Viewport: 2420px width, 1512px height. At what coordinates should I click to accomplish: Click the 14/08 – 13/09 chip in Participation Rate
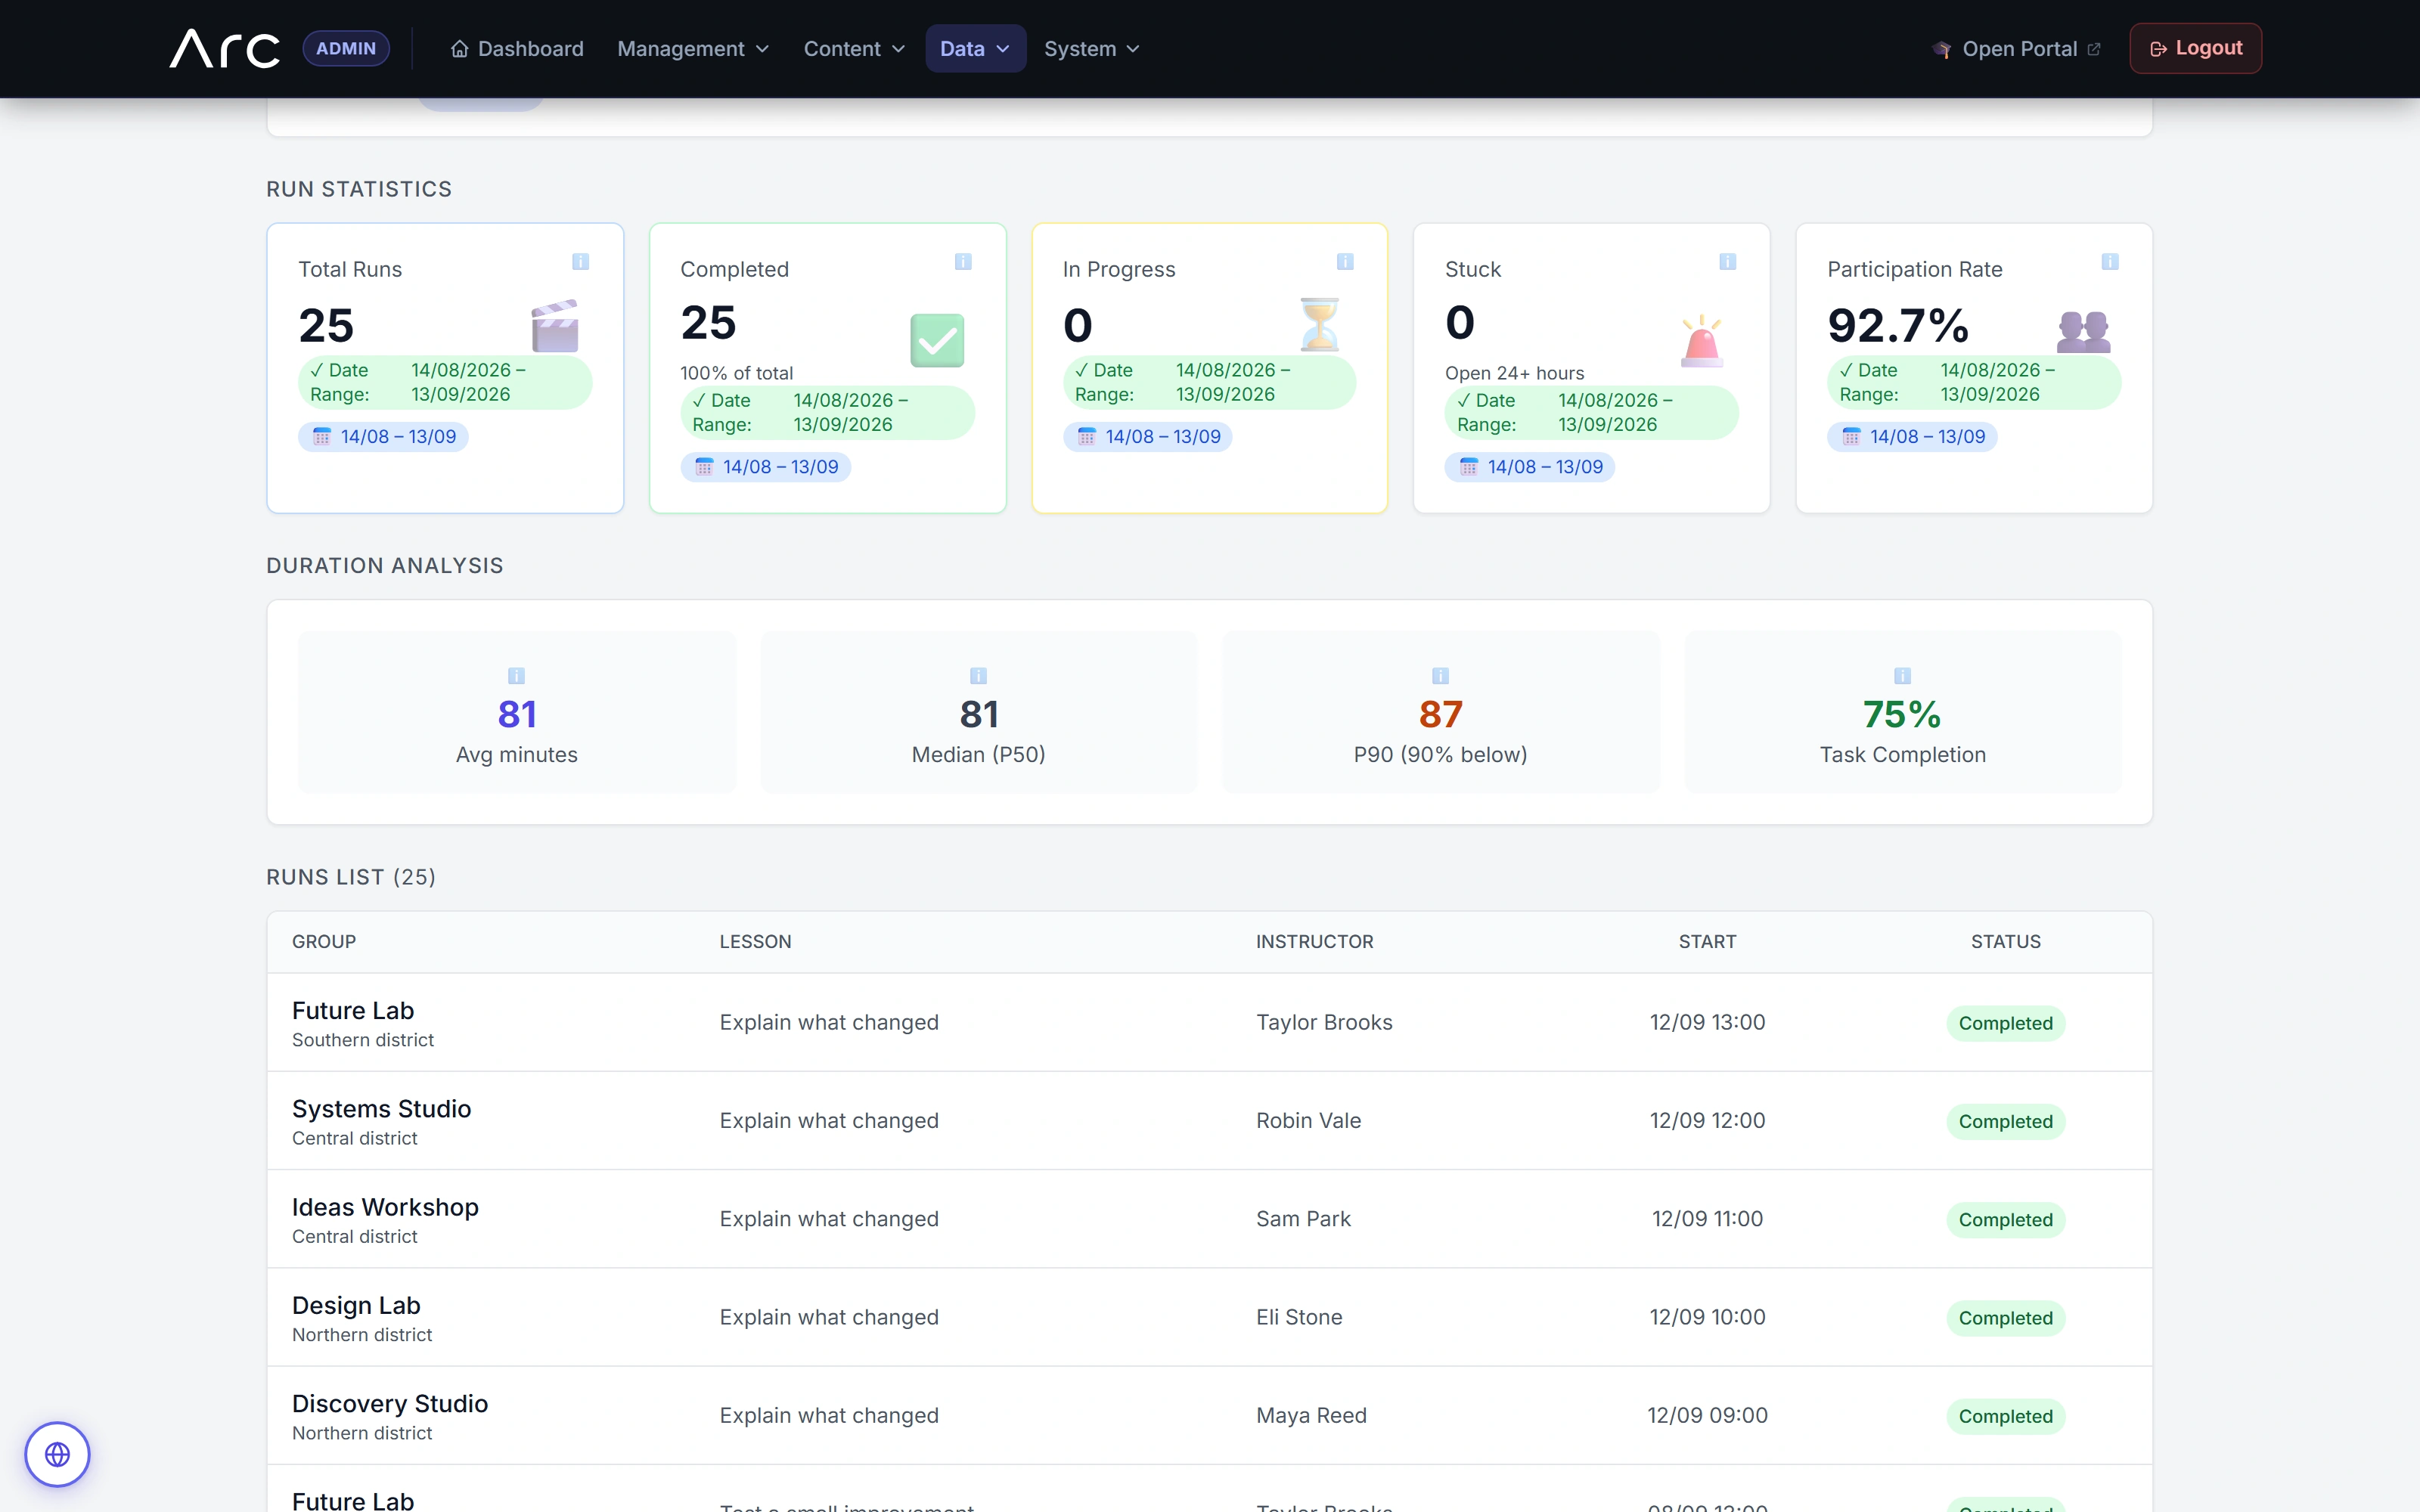tap(1913, 437)
